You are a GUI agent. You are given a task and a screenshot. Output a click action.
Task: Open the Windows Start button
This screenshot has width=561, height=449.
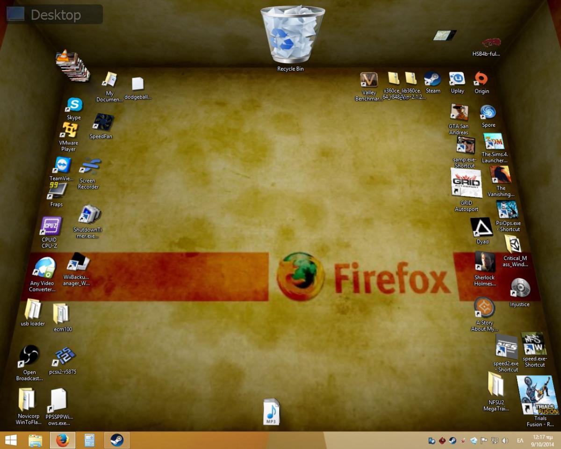pyautogui.click(x=11, y=440)
